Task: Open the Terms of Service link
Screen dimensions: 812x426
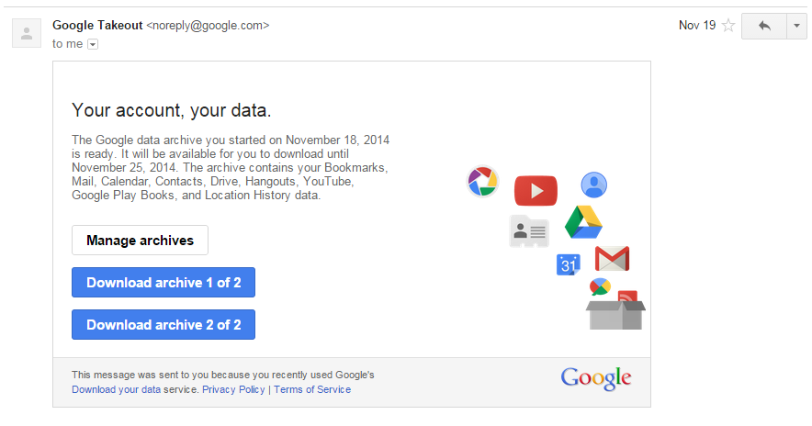Action: 312,390
